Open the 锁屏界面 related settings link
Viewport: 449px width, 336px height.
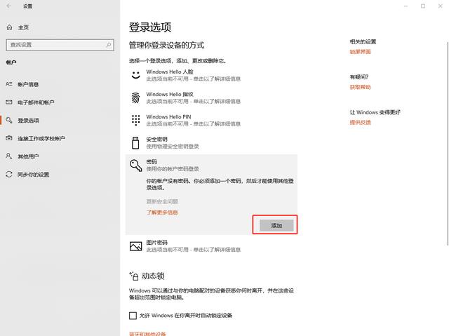(360, 52)
